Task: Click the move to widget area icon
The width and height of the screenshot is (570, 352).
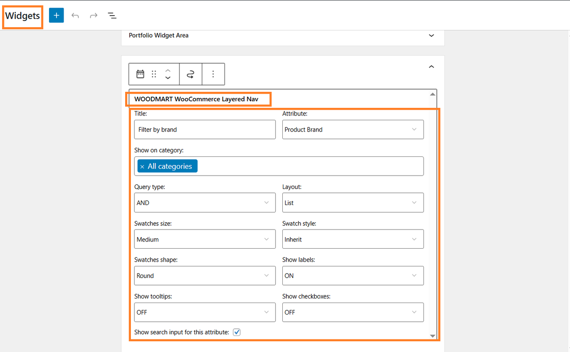Action: click(x=191, y=74)
